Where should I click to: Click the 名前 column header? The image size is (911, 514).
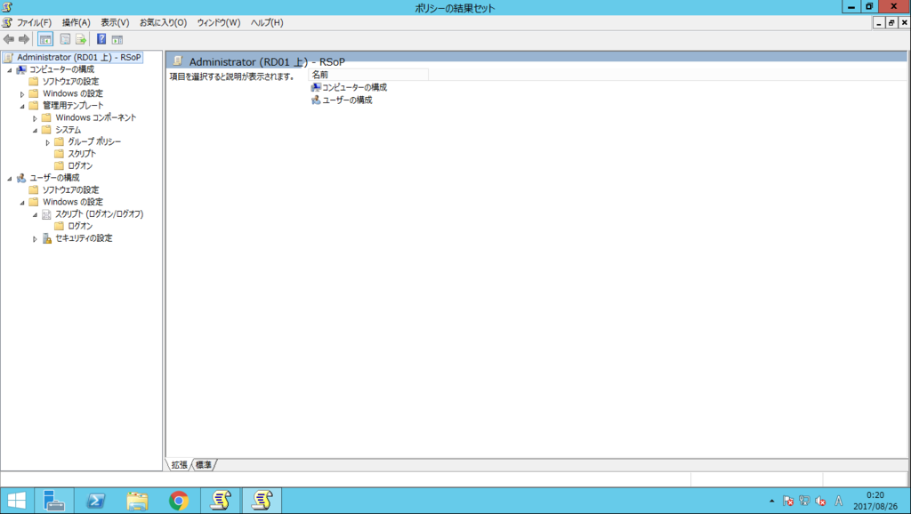[x=368, y=75]
